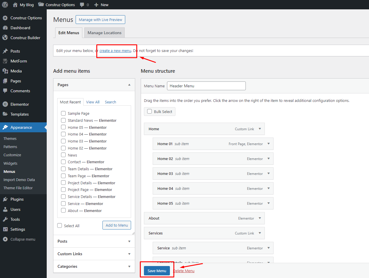Viewport: 369px width, 278px height.
Task: Switch to the Manage Locations tab
Action: point(105,33)
